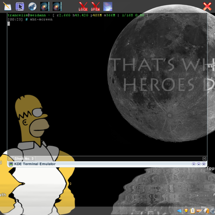Click the orange network signal tray icon
The height and width of the screenshot is (215, 215).
click(x=199, y=211)
